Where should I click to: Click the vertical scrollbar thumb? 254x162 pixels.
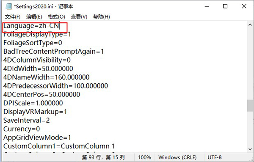(x=250, y=105)
